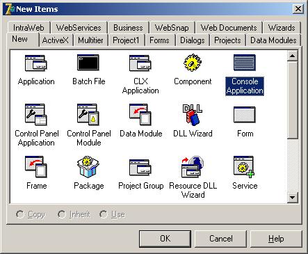Select the Application icon
This screenshot has height=254, width=308.
click(36, 63)
